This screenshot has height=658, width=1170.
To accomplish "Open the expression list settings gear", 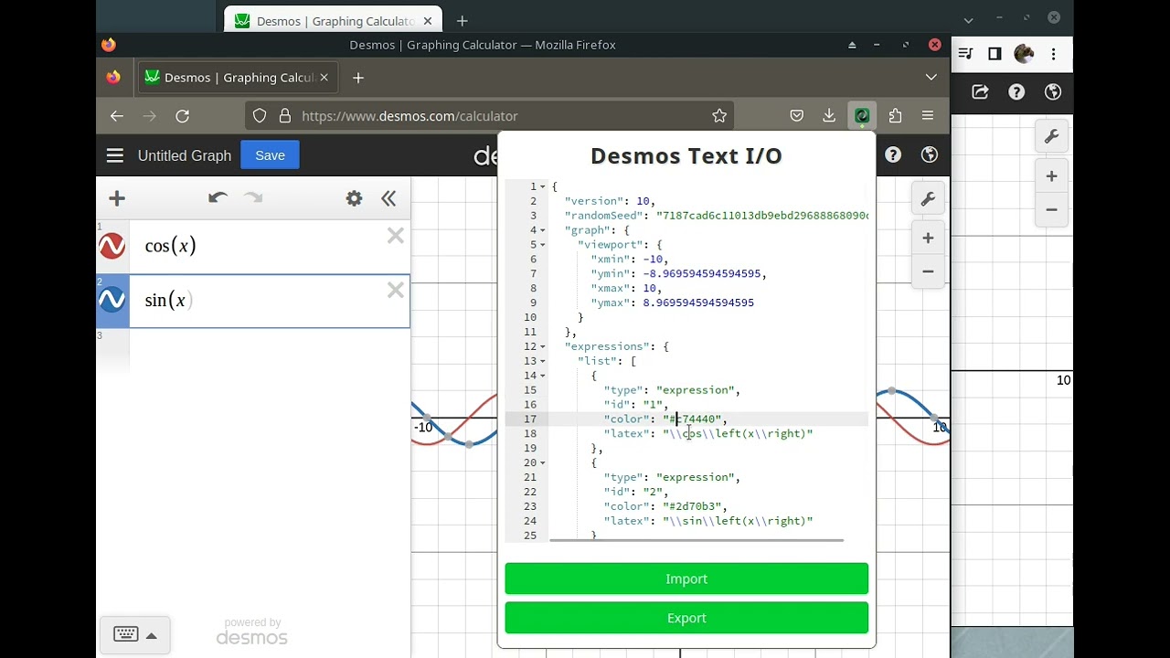I will click(354, 198).
